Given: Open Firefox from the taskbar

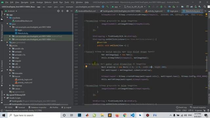Looking at the screenshot, I should click(117, 115).
